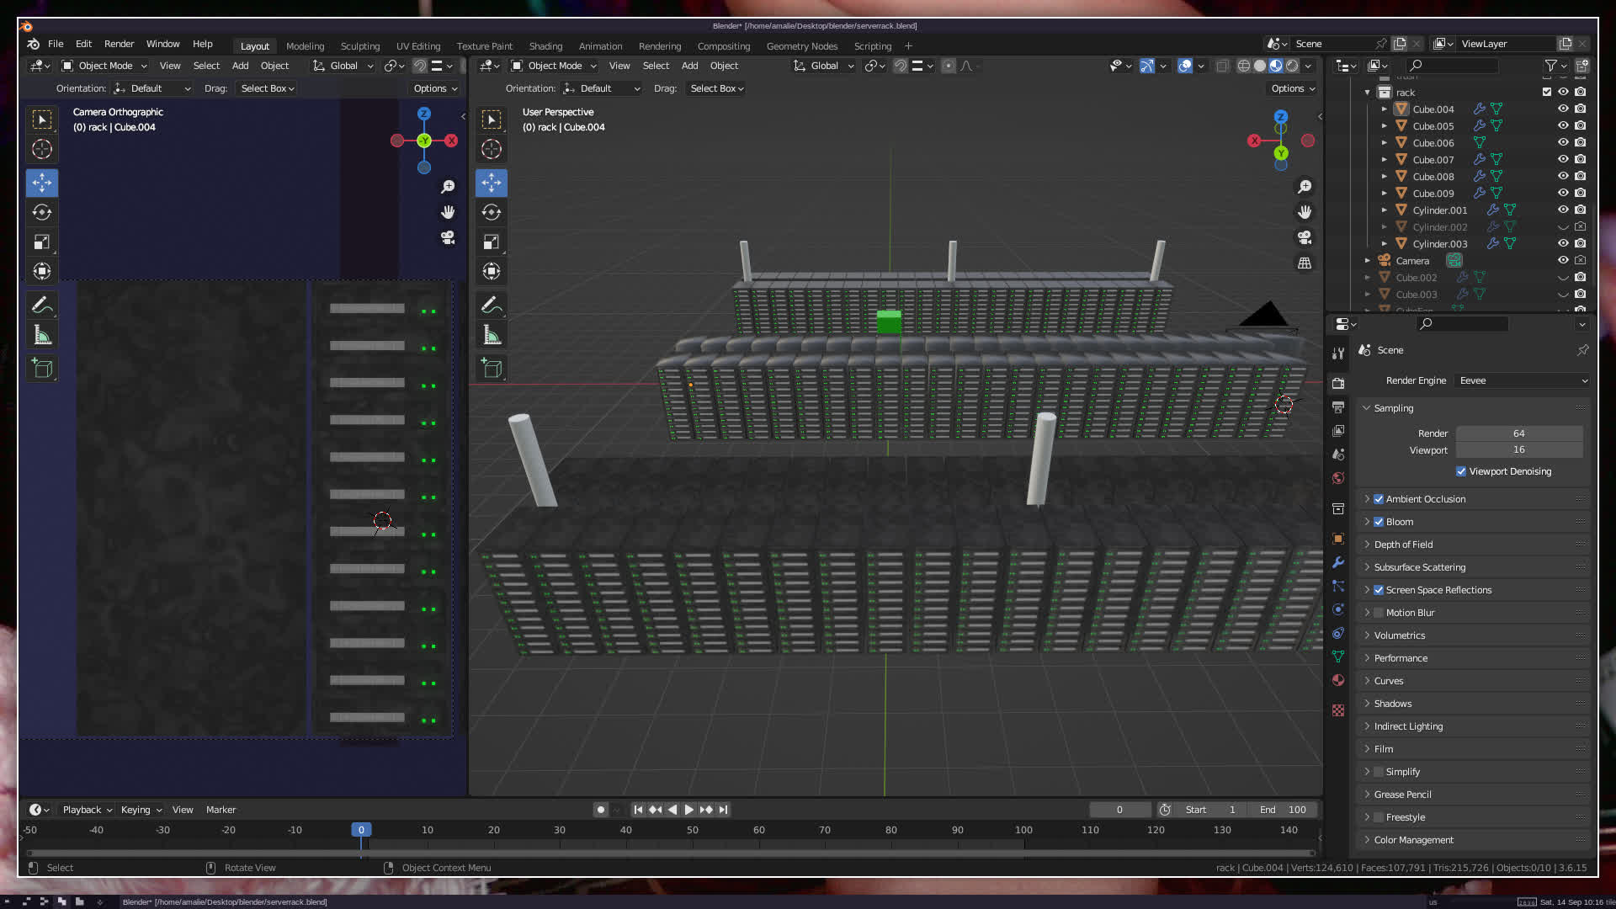This screenshot has height=909, width=1616.
Task: Switch to orthographic grid view icon
Action: (1305, 263)
